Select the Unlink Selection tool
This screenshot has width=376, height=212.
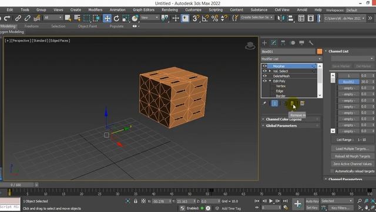tap(28, 18)
